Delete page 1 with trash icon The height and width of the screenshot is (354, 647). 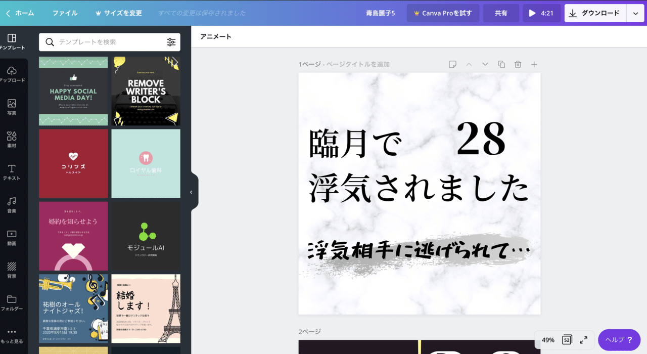pos(518,64)
